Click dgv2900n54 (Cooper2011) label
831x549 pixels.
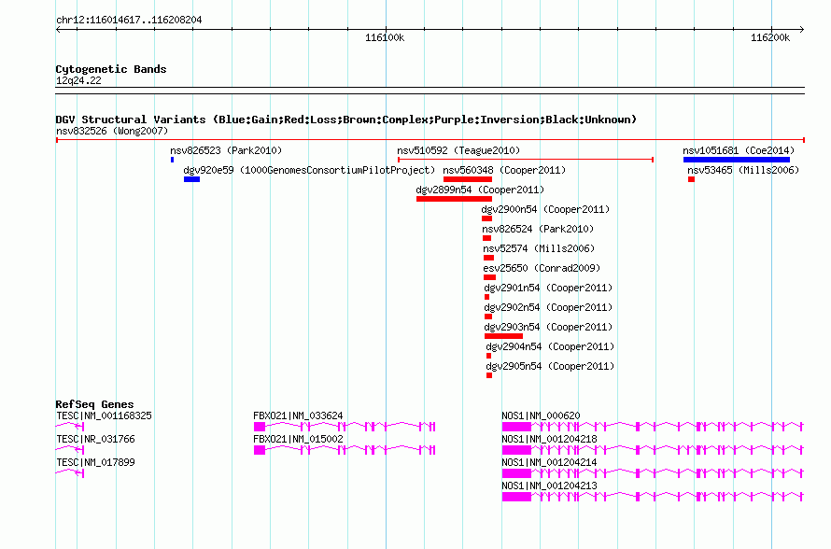(545, 209)
